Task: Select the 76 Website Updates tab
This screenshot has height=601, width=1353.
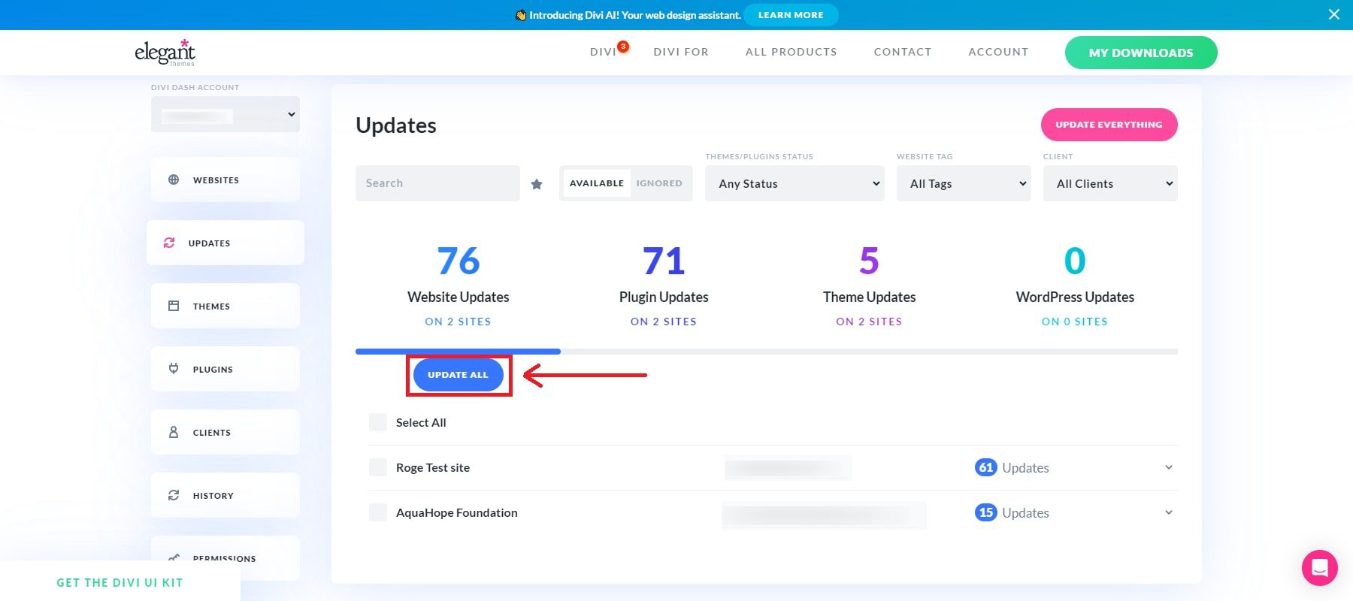Action: pyautogui.click(x=458, y=285)
